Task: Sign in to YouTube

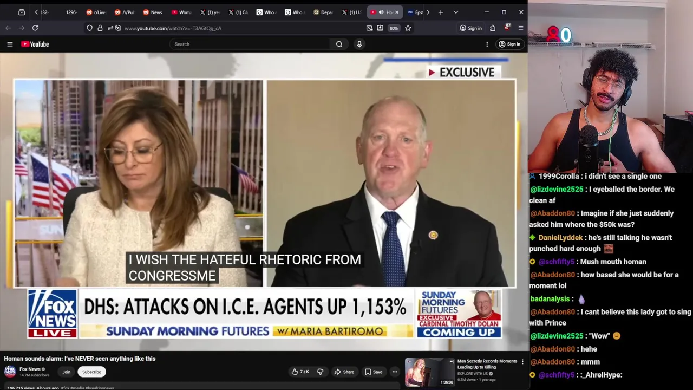Action: [509, 44]
